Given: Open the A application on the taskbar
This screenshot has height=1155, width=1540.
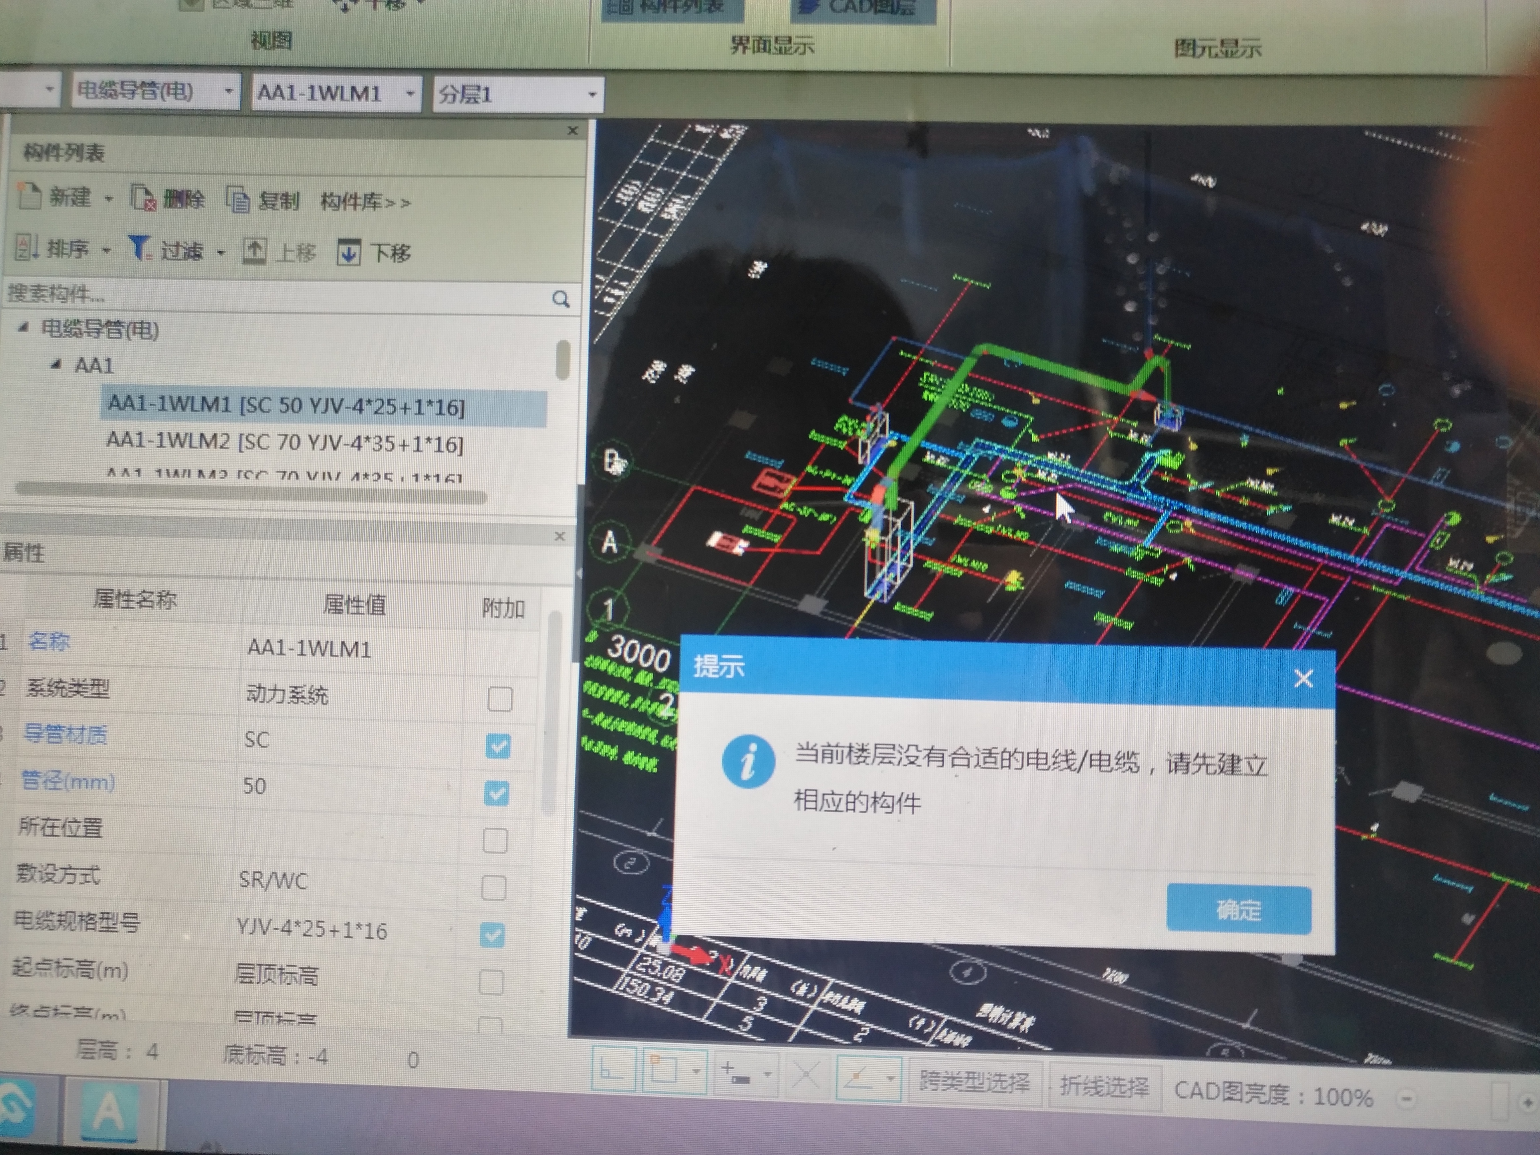Looking at the screenshot, I should point(109,1112).
